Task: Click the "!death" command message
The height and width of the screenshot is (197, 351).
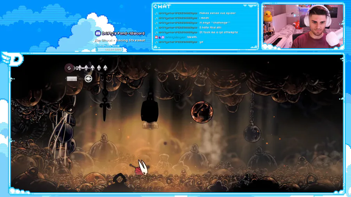Action: tap(191, 37)
